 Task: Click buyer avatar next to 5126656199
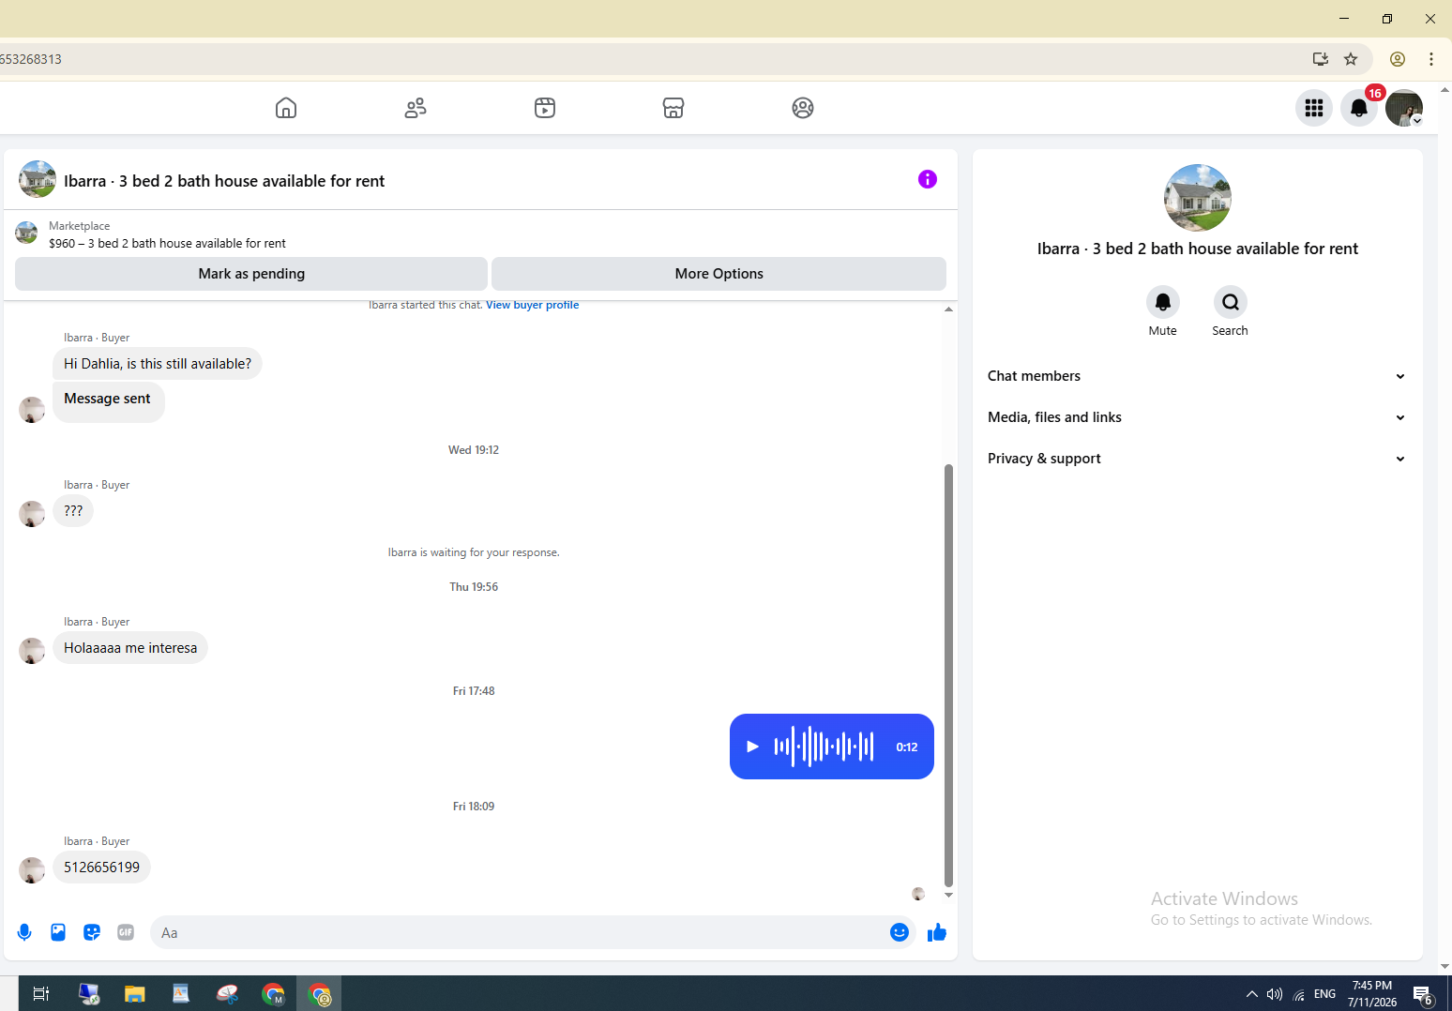[32, 870]
